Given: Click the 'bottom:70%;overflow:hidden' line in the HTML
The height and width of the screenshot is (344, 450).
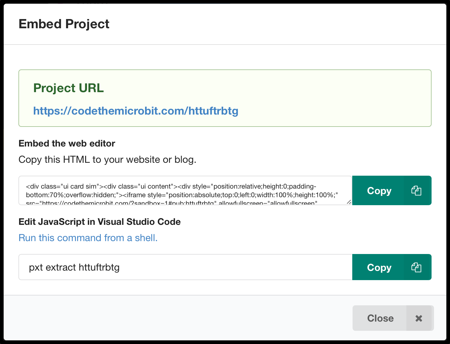Looking at the screenshot, I should pos(182,195).
